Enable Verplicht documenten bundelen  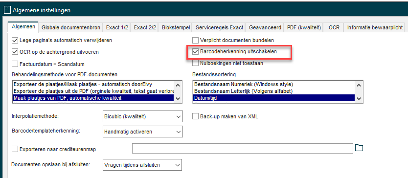[195, 40]
